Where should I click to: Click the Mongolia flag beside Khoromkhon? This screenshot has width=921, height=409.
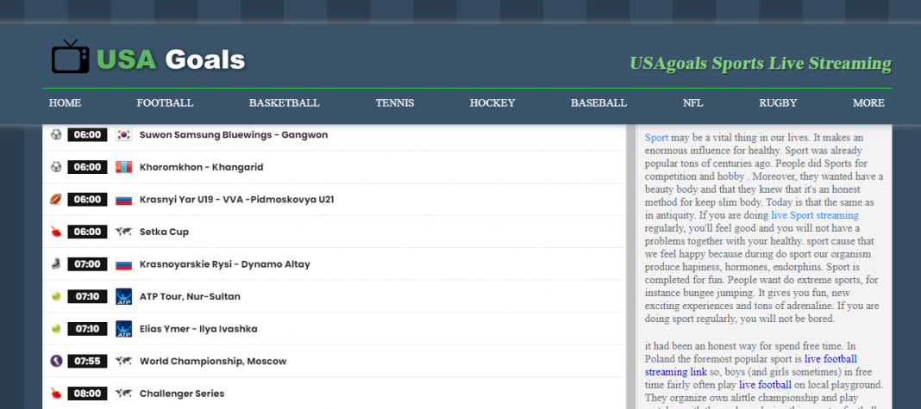coord(124,167)
